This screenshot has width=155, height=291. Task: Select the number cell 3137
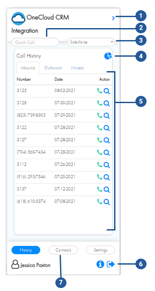(22, 189)
